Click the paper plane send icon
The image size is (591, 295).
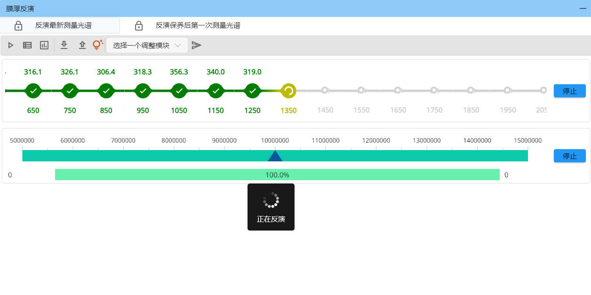[x=197, y=45]
